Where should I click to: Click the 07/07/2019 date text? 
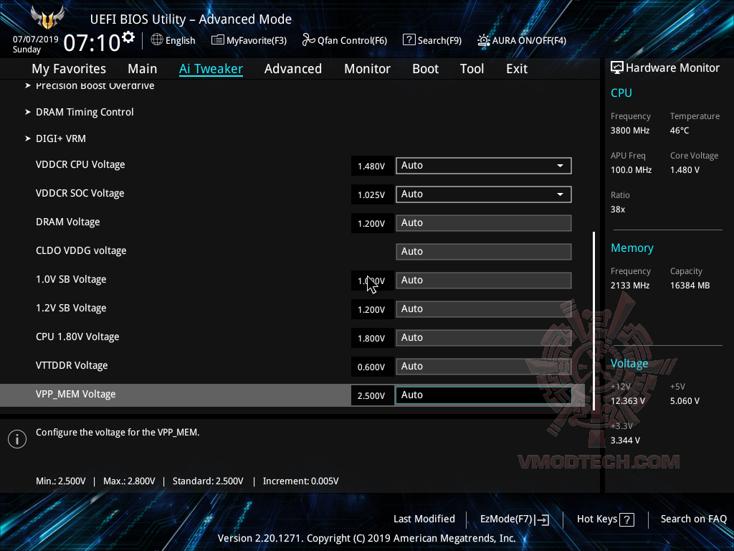(x=36, y=39)
